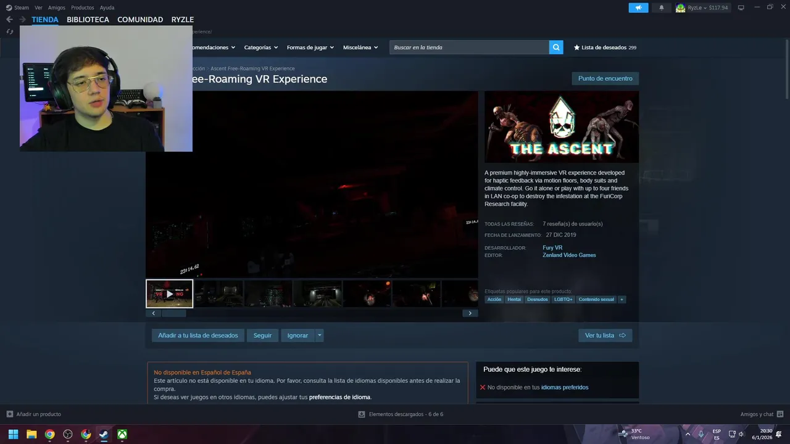Reload the page with the refresh icon
This screenshot has height=444, width=790.
[x=9, y=31]
